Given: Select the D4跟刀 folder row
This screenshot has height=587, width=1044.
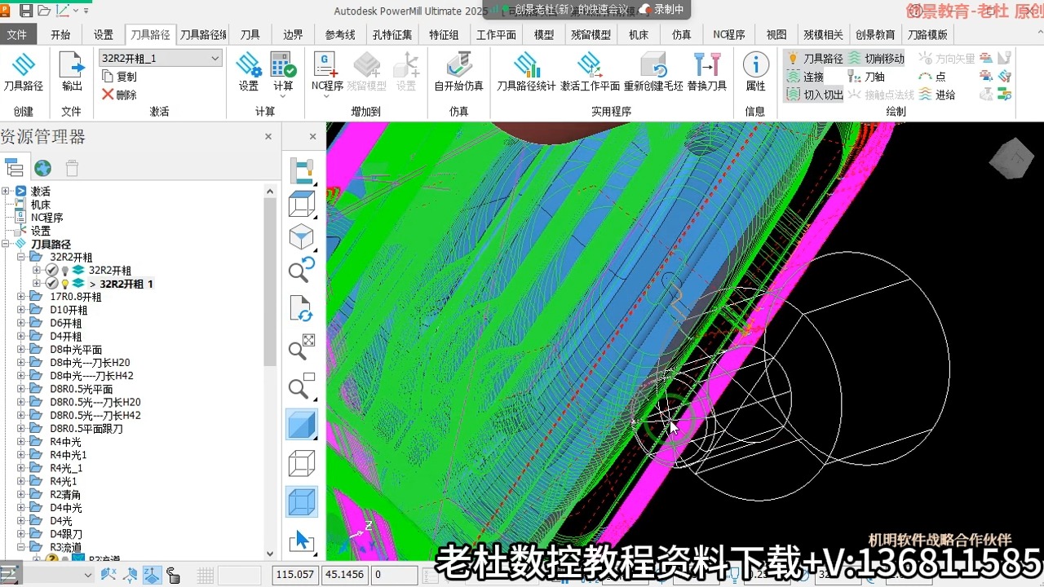Looking at the screenshot, I should (x=65, y=534).
